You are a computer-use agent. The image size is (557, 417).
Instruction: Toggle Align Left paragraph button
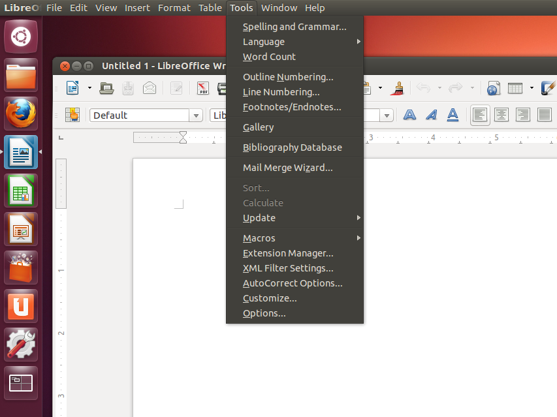(x=480, y=115)
